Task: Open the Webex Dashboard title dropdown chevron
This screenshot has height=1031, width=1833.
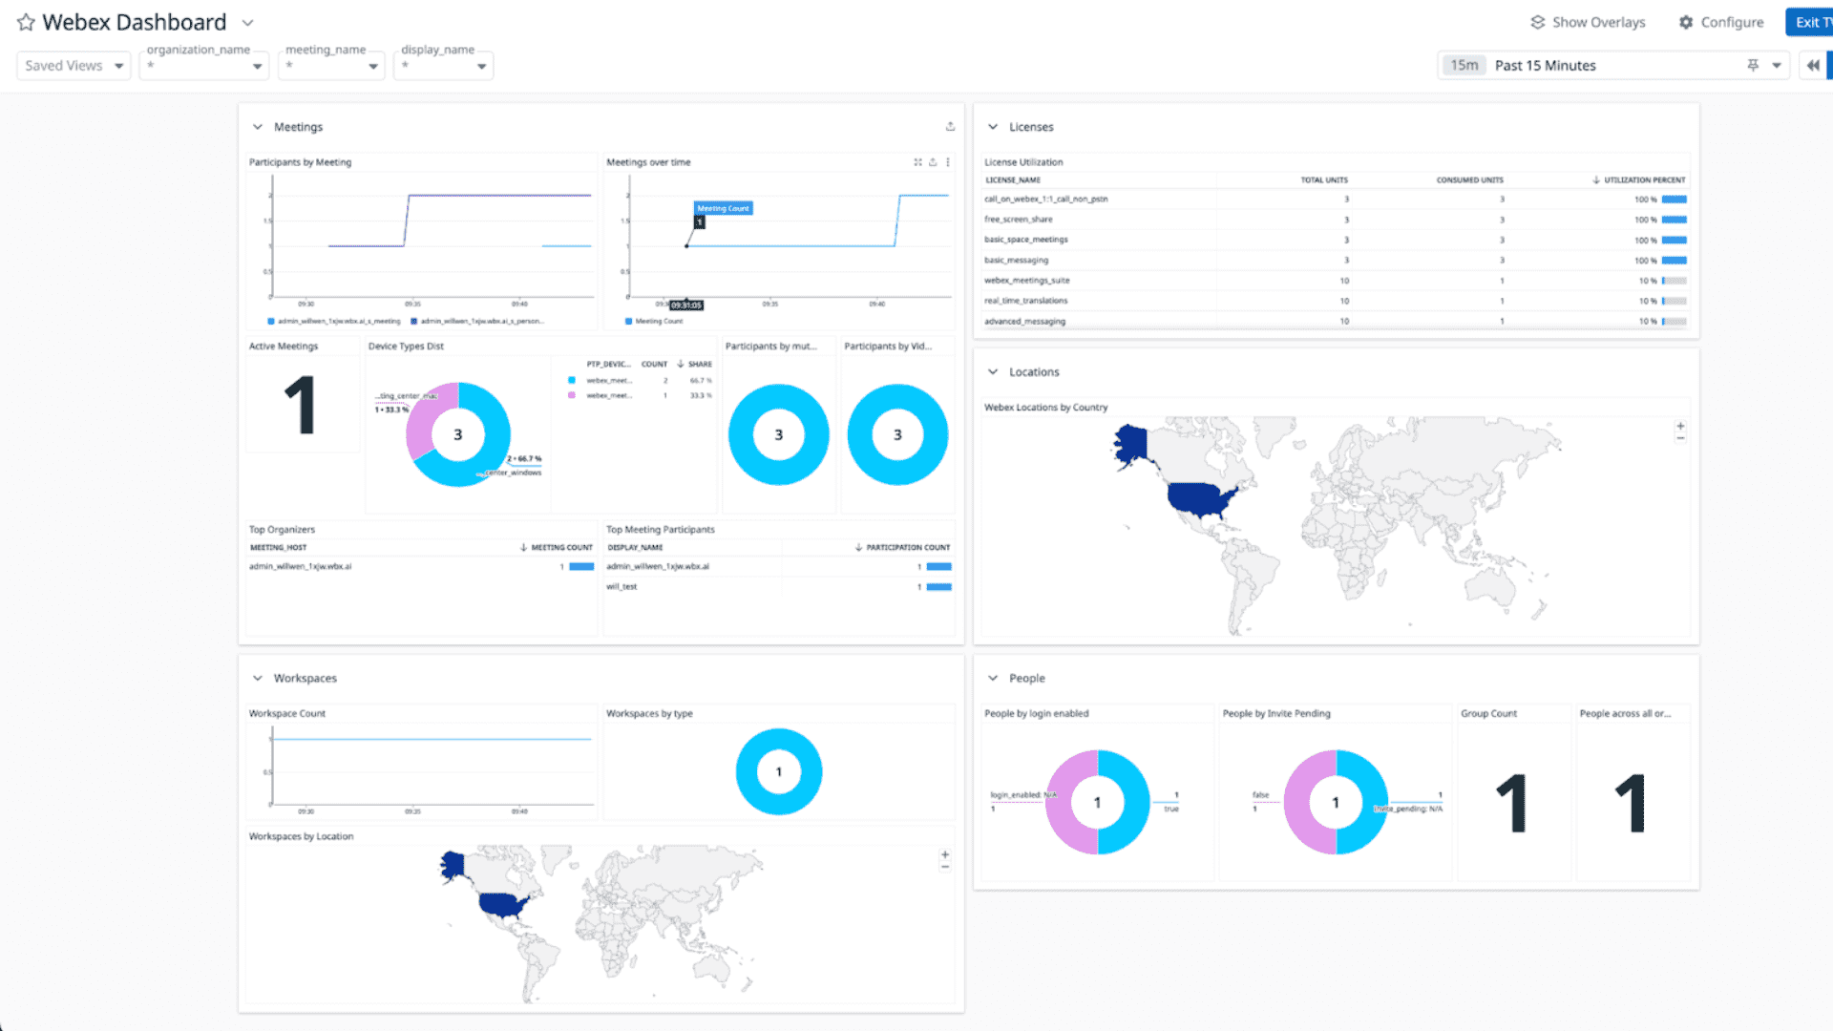Action: (247, 23)
